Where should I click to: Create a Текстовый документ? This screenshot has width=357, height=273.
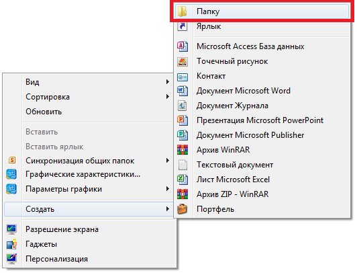coord(262,165)
